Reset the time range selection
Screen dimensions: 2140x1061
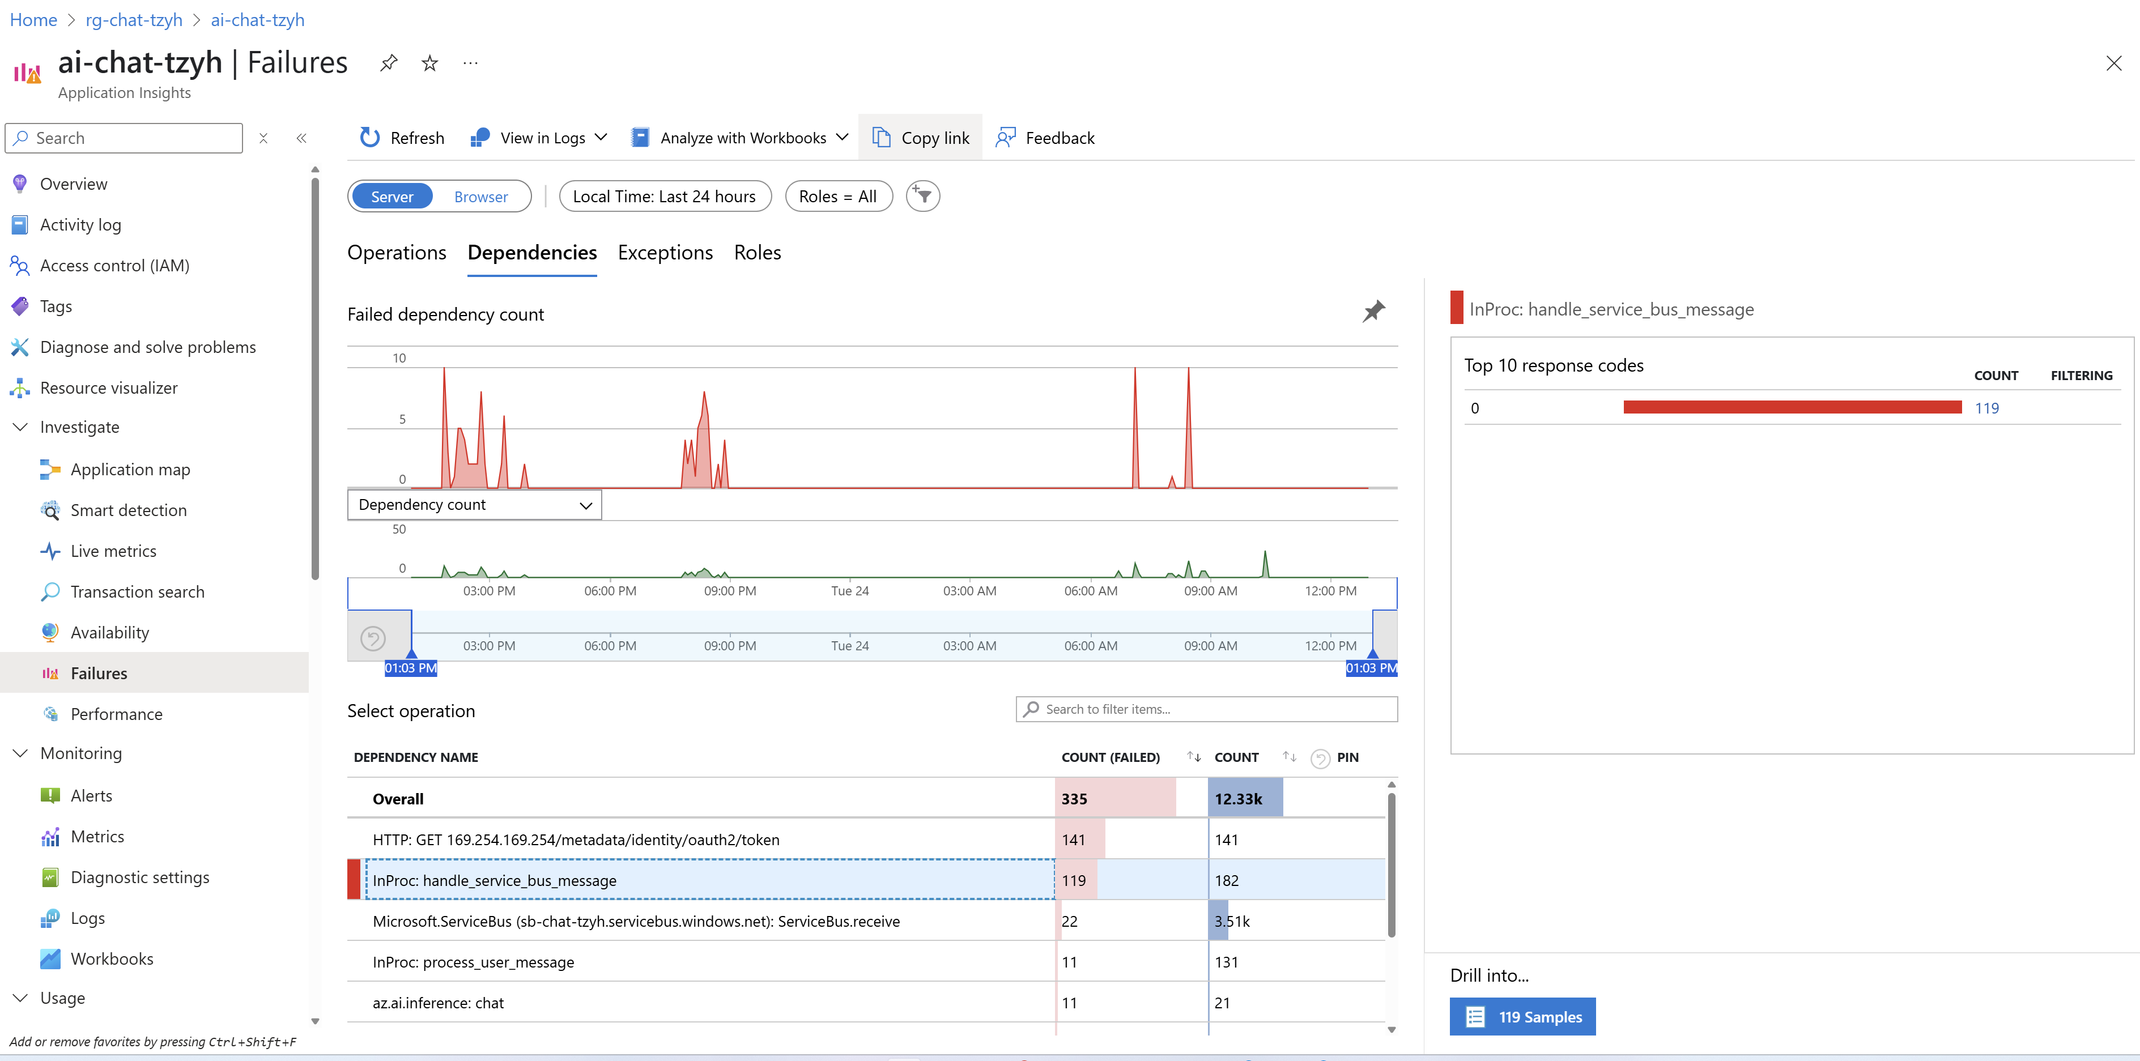pyautogui.click(x=373, y=638)
